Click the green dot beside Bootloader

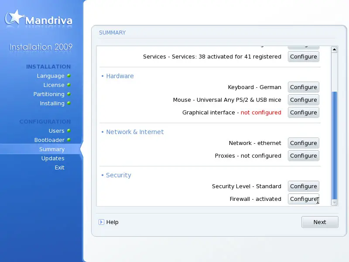(x=69, y=140)
